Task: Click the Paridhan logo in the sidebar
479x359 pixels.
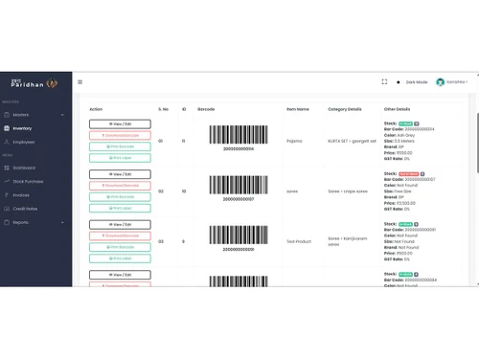Action: point(34,83)
